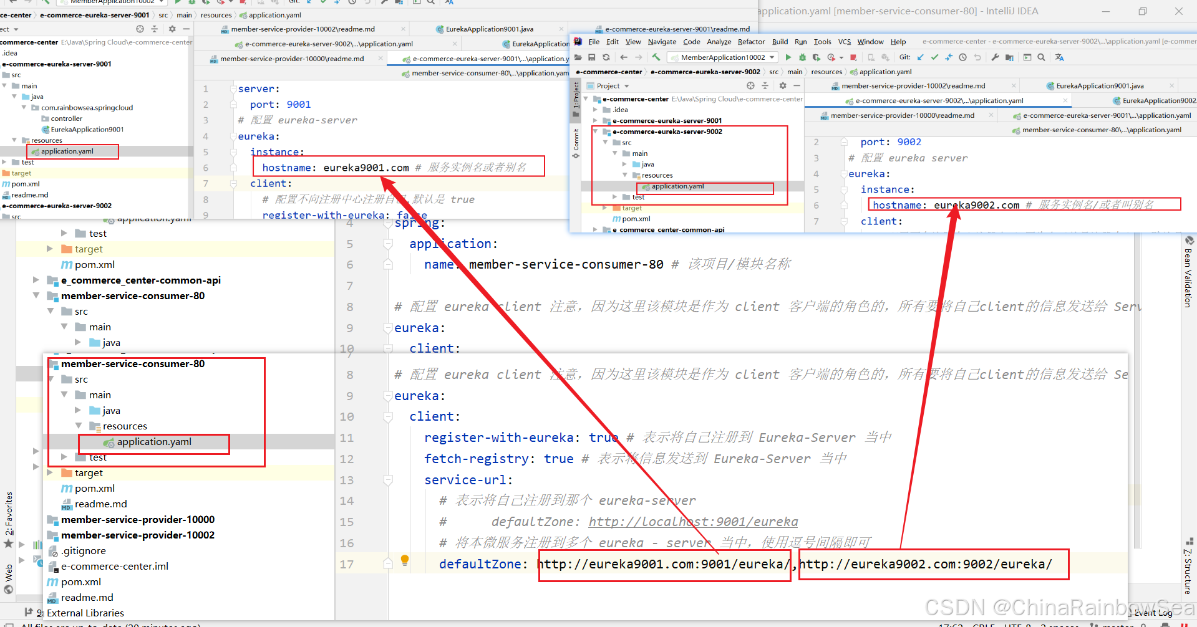Image resolution: width=1197 pixels, height=627 pixels.
Task: Click the Run Anything icon in the right window toolbar
Action: point(1027,57)
